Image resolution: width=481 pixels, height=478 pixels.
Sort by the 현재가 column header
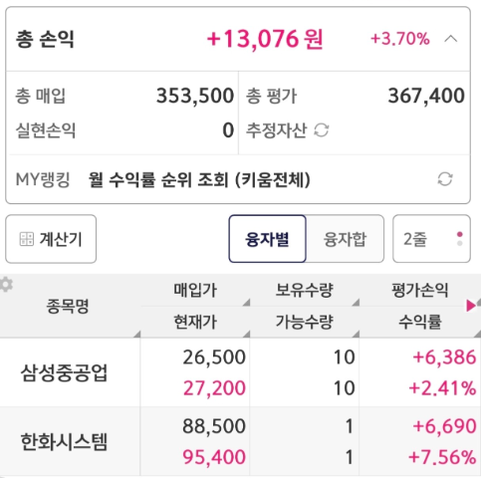(195, 322)
